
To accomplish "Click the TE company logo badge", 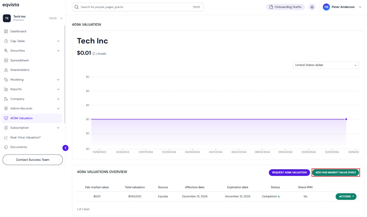I will [7, 18].
